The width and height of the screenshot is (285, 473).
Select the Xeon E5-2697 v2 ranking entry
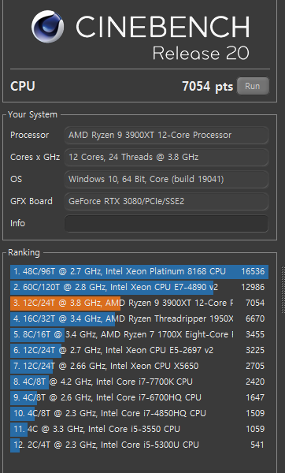[x=139, y=350]
